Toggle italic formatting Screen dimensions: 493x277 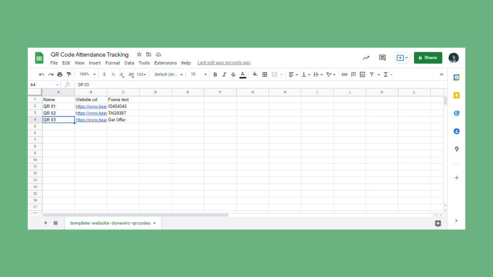point(224,74)
